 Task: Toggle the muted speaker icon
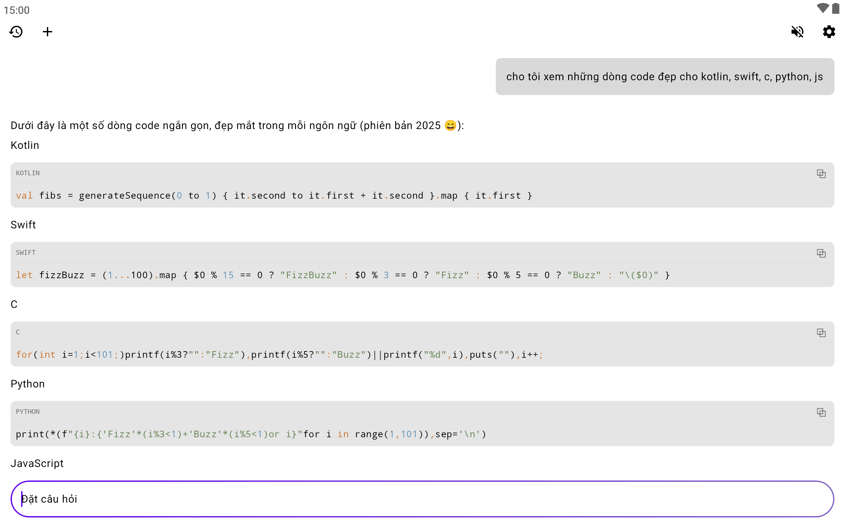(x=797, y=32)
